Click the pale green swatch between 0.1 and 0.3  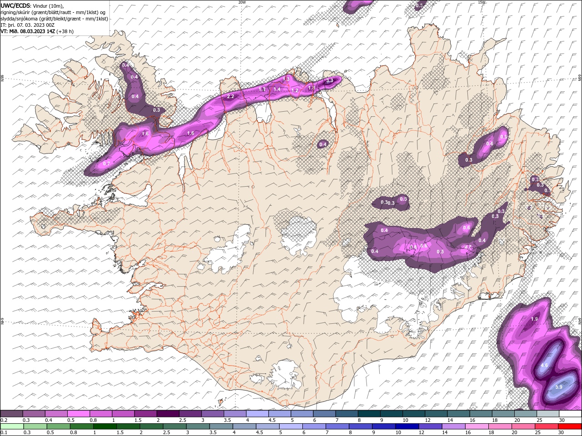point(11,426)
